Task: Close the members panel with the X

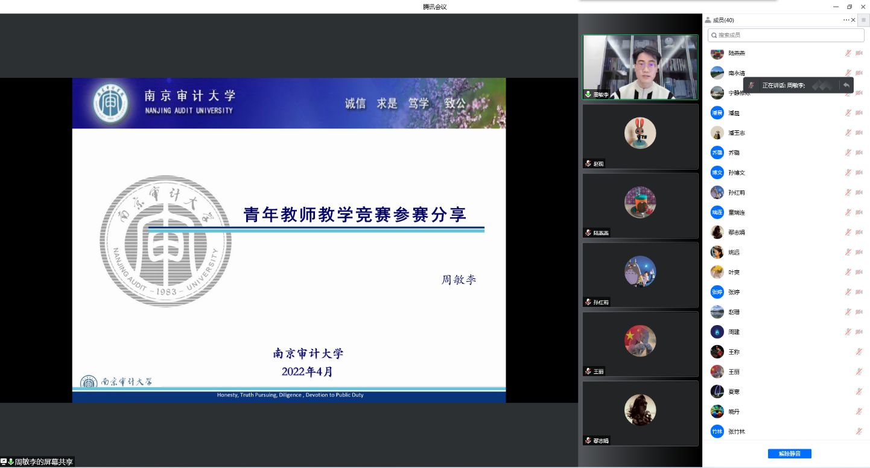Action: pyautogui.click(x=853, y=20)
